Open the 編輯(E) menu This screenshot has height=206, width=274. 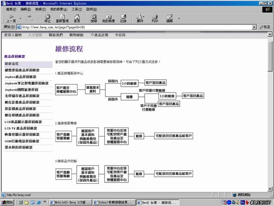pos(26,9)
